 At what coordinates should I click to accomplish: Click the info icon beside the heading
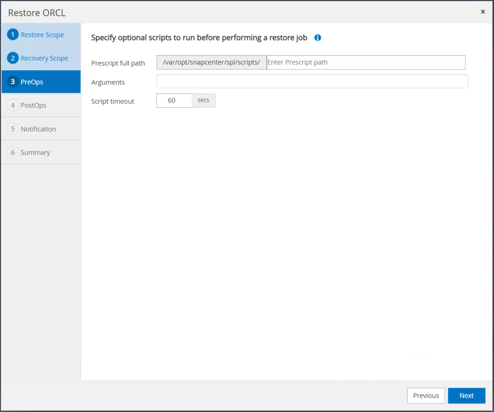click(317, 38)
